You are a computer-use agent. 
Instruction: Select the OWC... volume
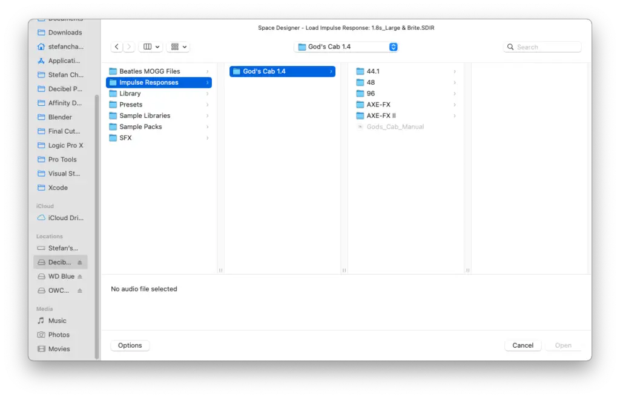[x=60, y=290]
